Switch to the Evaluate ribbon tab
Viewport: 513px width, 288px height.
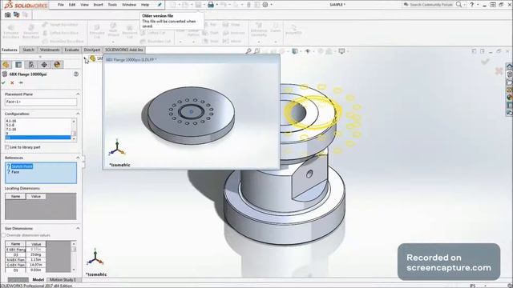[x=71, y=50]
